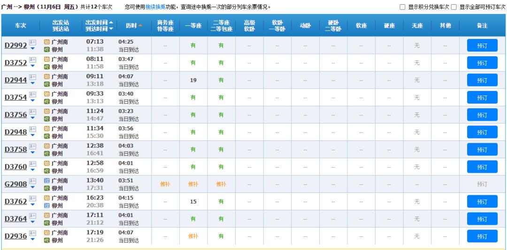Expand stop details arrow for D2936
This screenshot has height=250, width=507.
32,240
